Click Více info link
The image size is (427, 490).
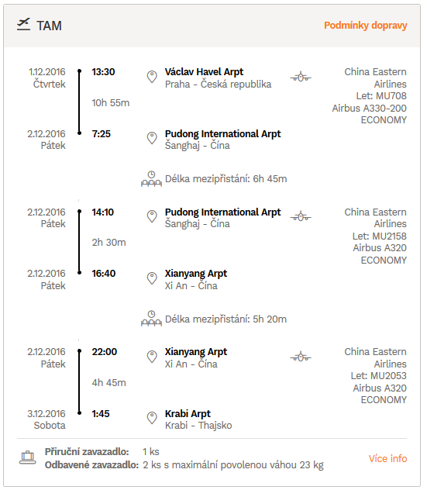point(387,458)
